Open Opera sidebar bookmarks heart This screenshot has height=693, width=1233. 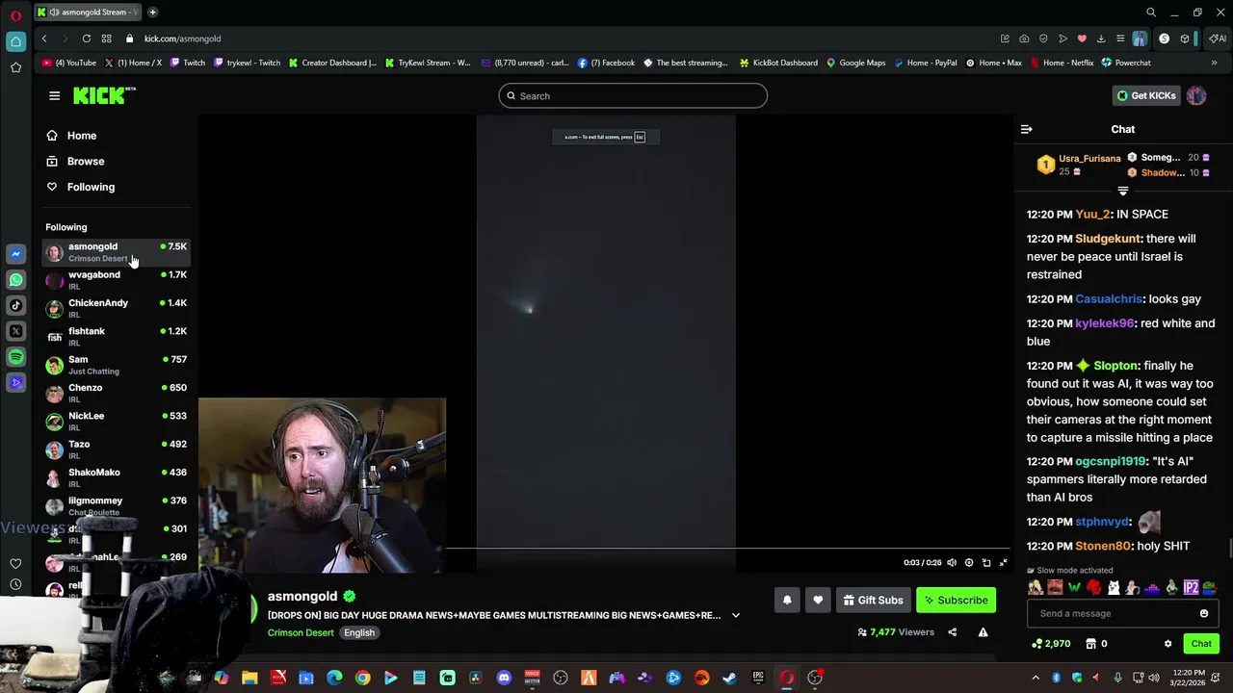[15, 564]
